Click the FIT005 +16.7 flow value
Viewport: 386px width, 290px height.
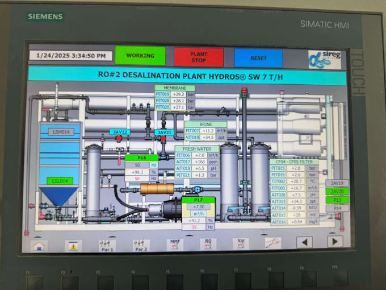(296, 188)
